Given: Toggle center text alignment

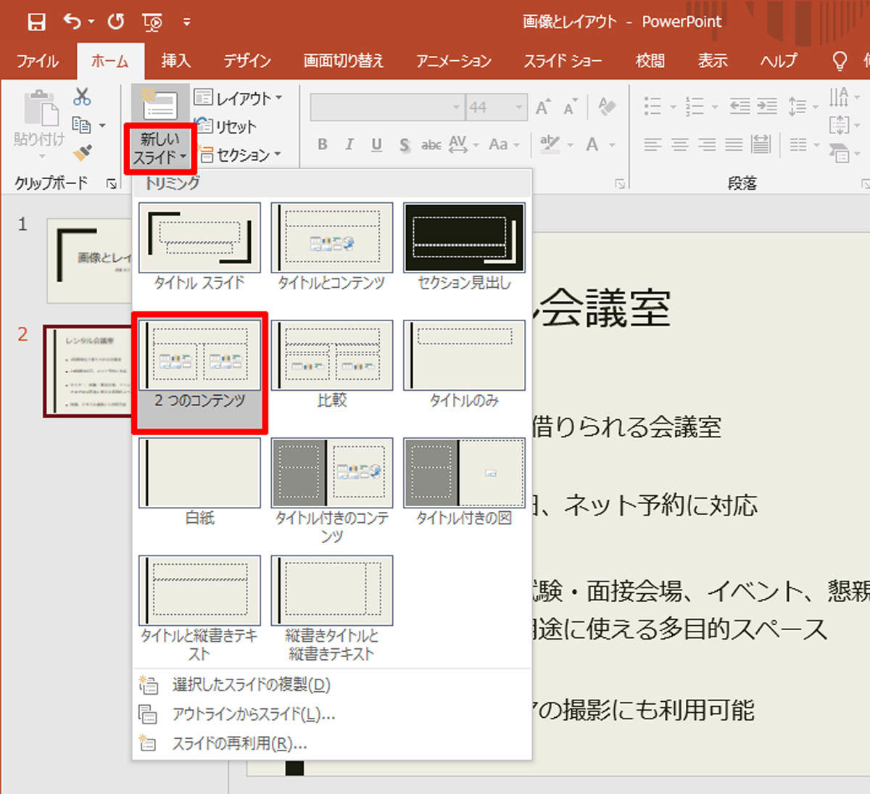Looking at the screenshot, I should [679, 144].
